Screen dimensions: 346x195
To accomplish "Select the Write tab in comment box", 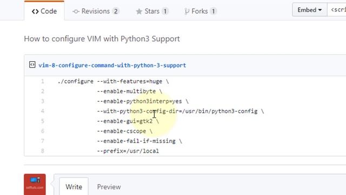I will point(74,187).
